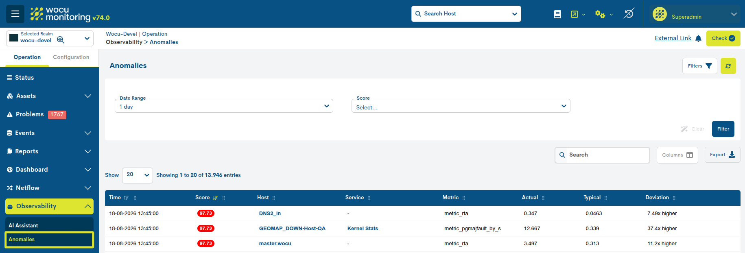This screenshot has height=253, width=745.
Task: Open the hamburger main menu
Action: click(15, 14)
